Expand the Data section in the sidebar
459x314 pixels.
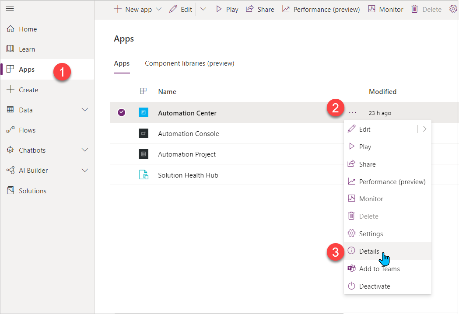85,110
